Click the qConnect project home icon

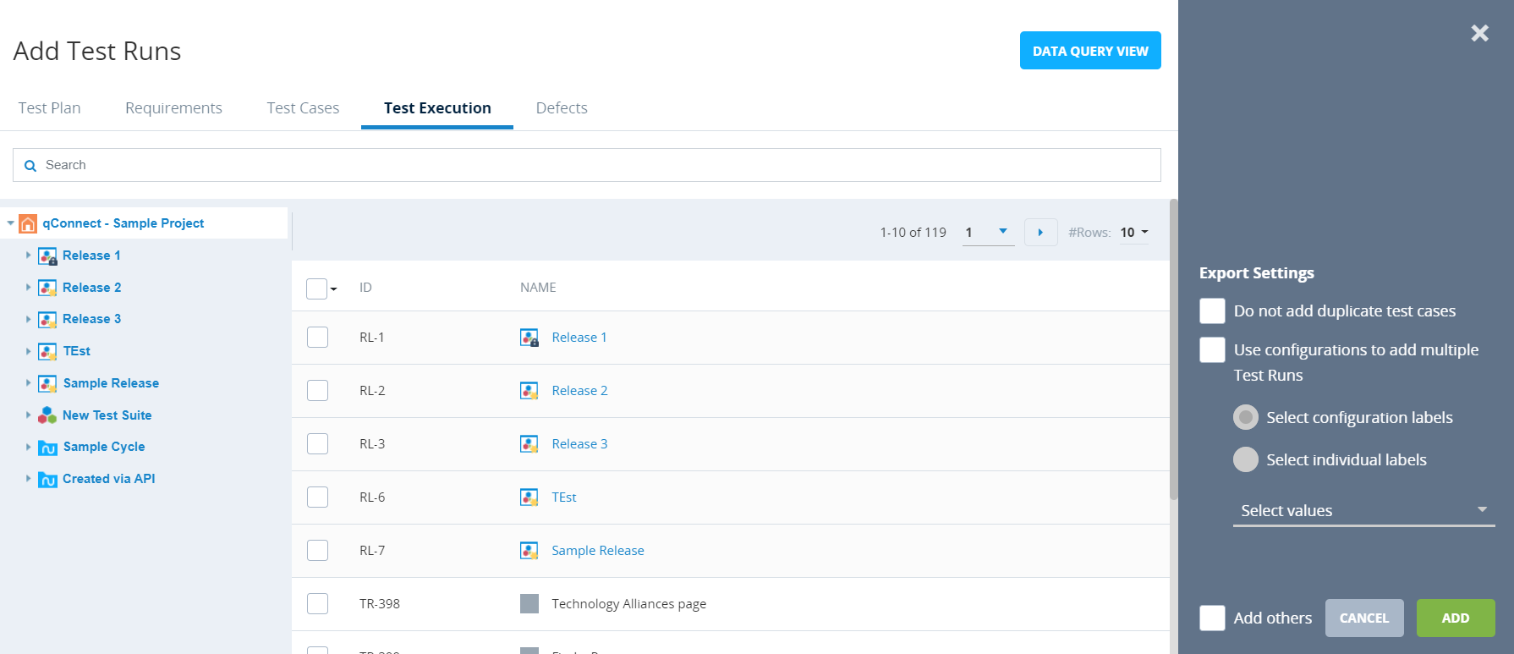point(28,223)
